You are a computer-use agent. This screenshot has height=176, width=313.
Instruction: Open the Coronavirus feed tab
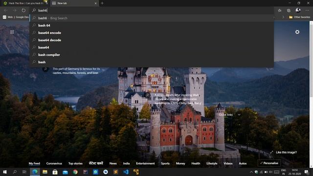[54, 163]
